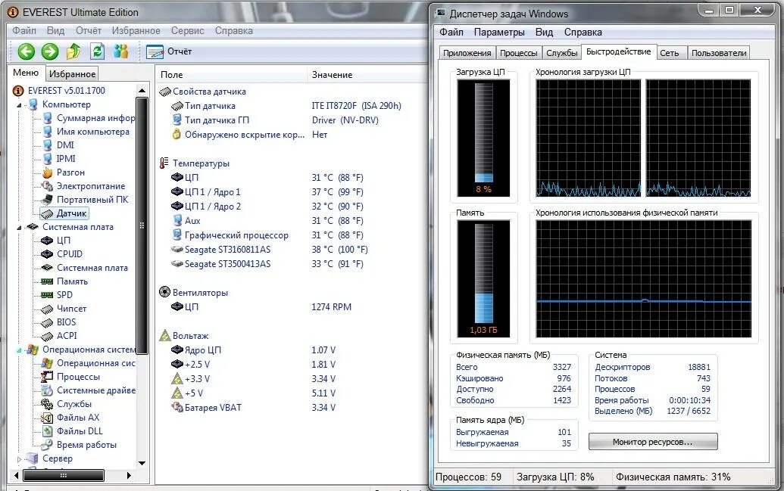This screenshot has width=784, height=491.
Task: Open the ЦП chip icon under Системная плата
Action: pyautogui.click(x=47, y=241)
